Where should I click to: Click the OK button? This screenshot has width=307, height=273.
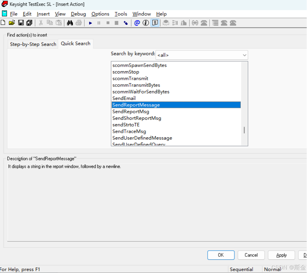[x=221, y=255]
